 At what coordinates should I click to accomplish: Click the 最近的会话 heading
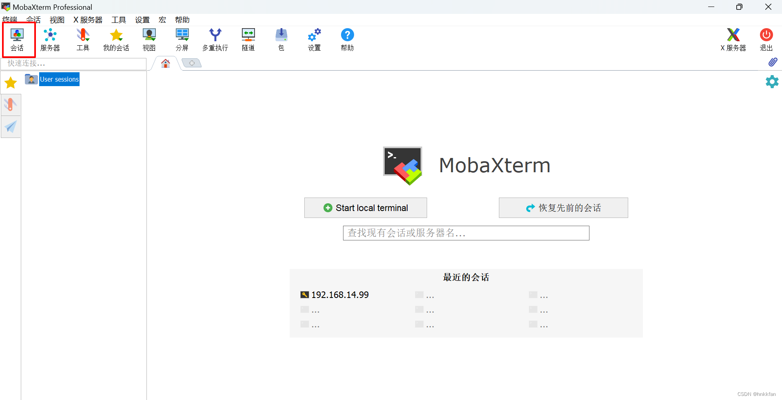pyautogui.click(x=466, y=278)
